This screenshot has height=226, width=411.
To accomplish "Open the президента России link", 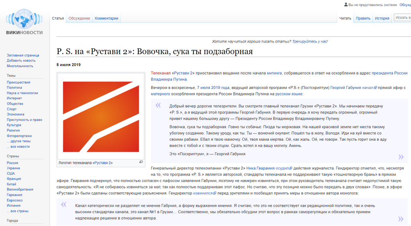I will point(389,73).
